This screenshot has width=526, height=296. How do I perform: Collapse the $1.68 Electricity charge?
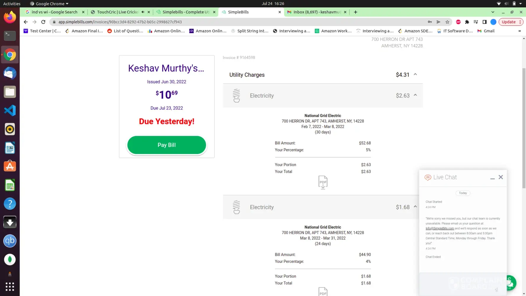[x=415, y=207]
